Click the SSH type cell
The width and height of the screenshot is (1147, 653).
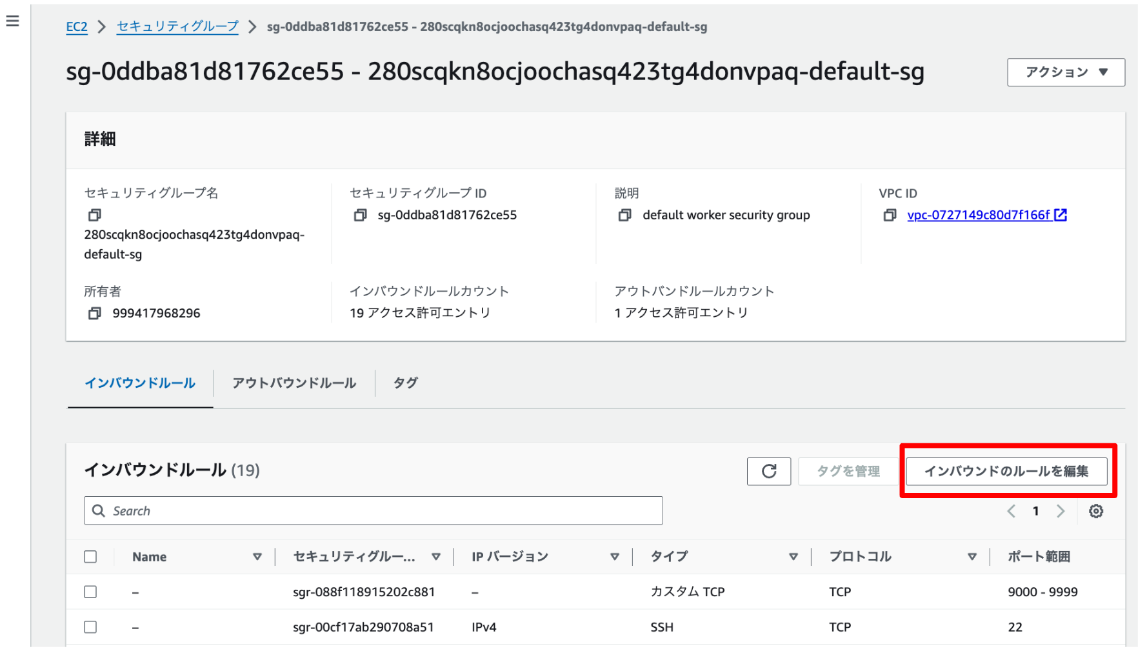(662, 627)
